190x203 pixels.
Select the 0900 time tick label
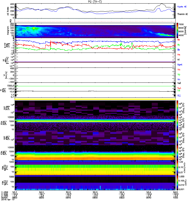click(95, 198)
